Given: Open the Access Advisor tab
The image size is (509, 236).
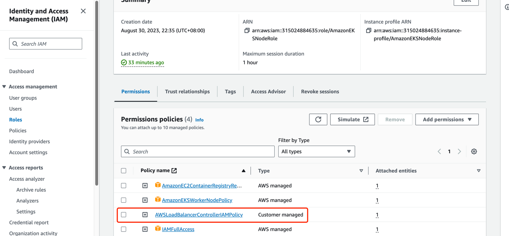Looking at the screenshot, I should (268, 92).
